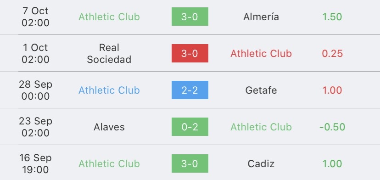
Task: Select the Alaves team name
Action: [109, 127]
